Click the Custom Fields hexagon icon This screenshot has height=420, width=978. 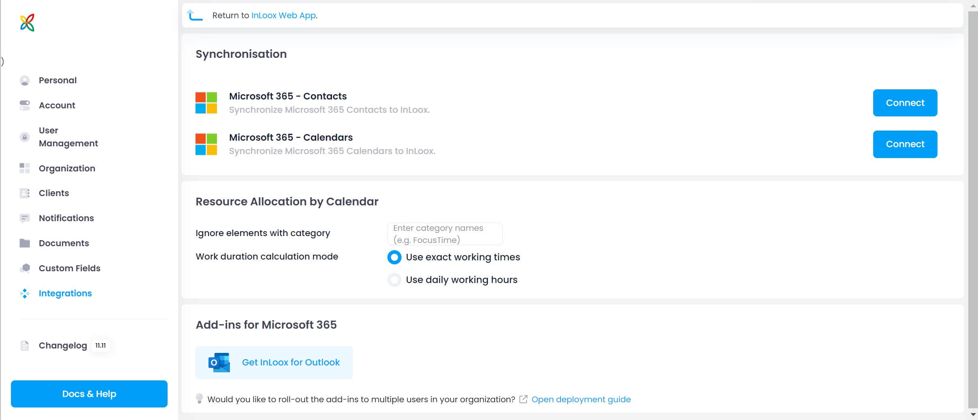[x=25, y=268]
